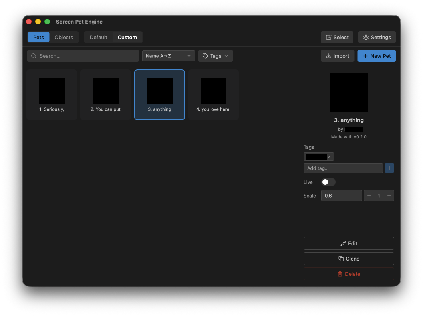This screenshot has height=316, width=423.
Task: Close the Screen Pet Engine window
Action: coord(29,22)
